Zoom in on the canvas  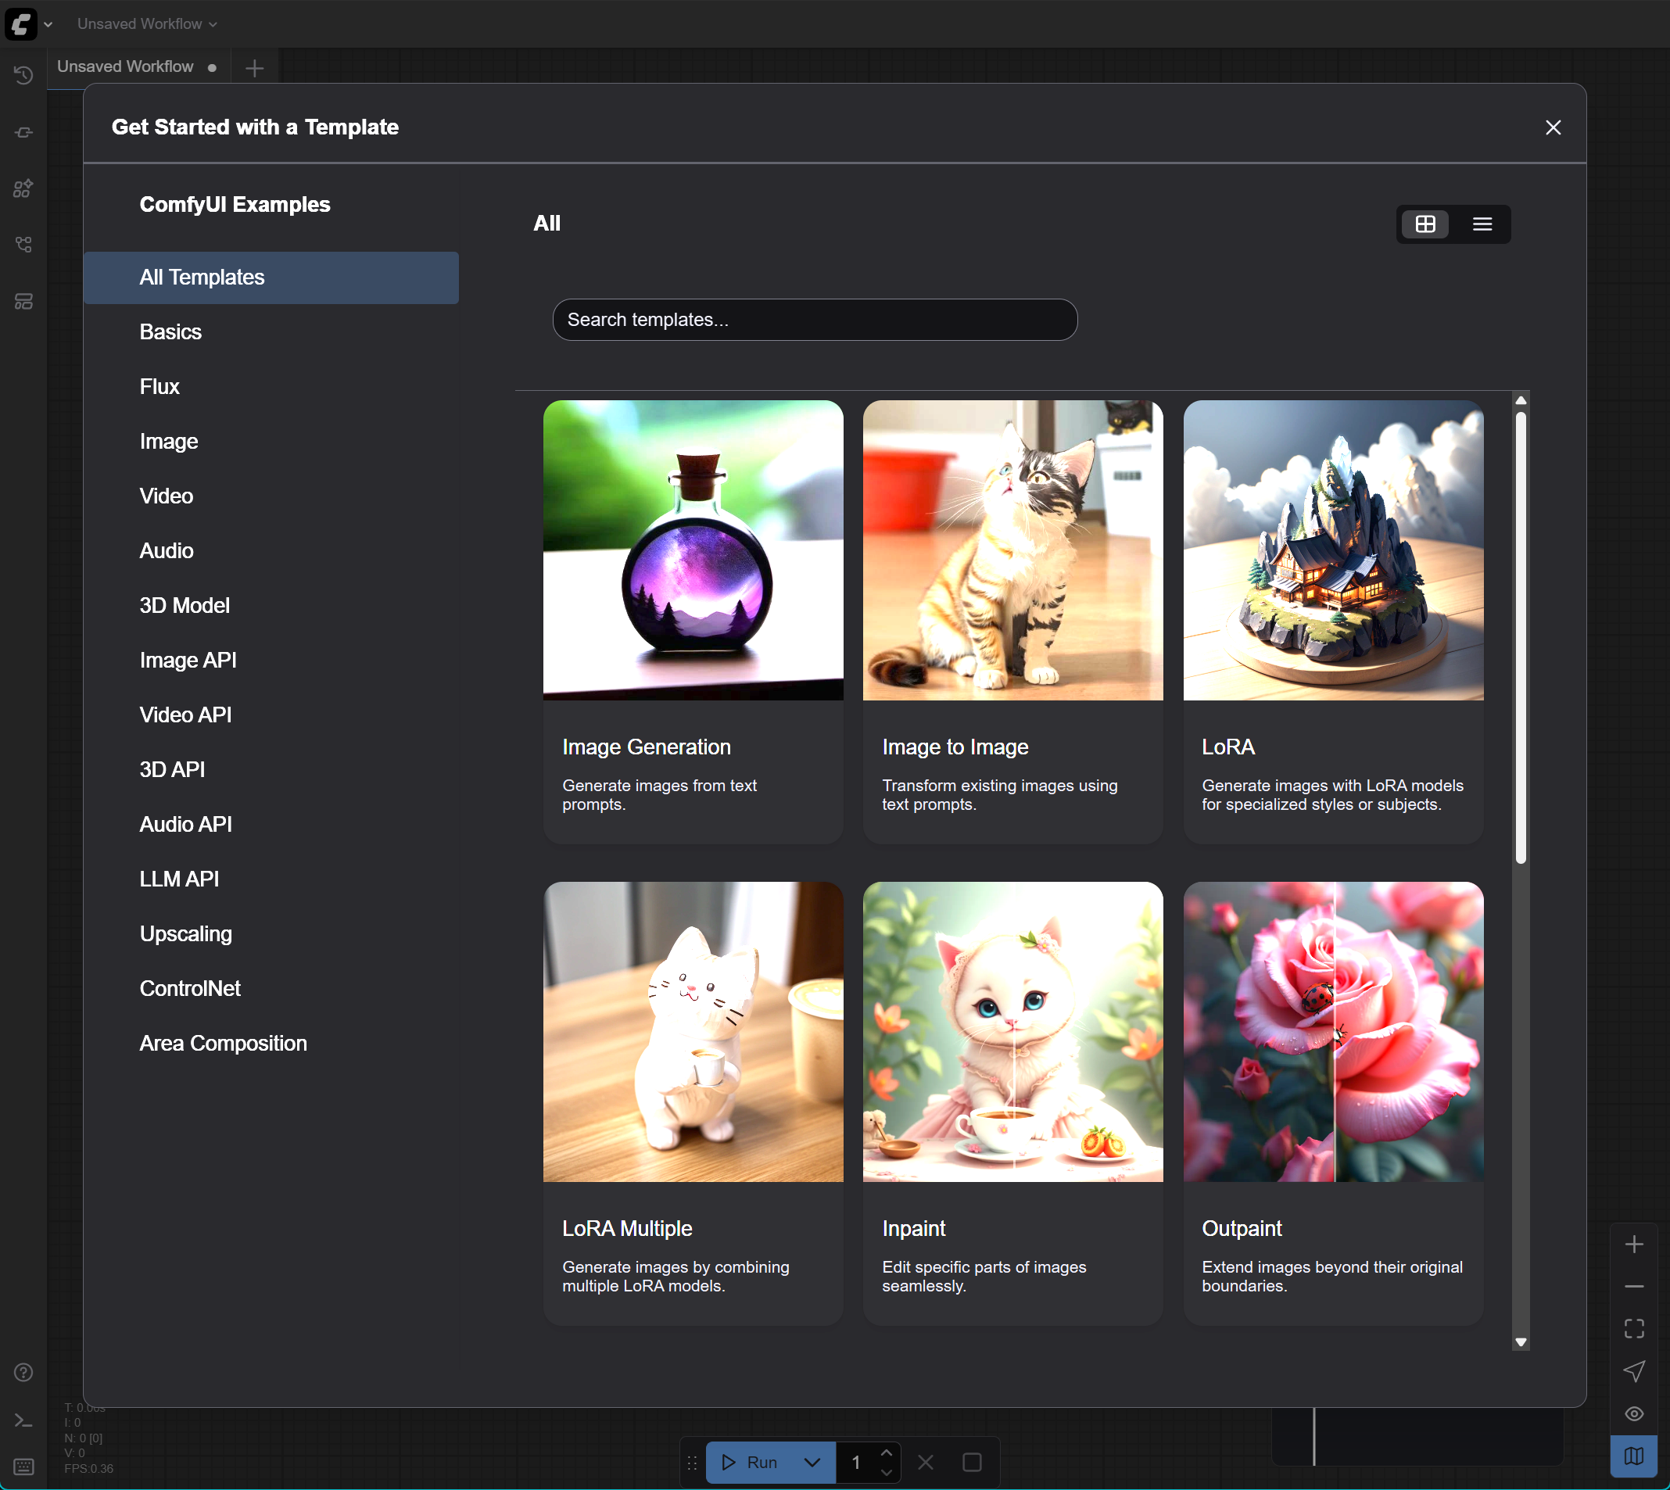click(x=1635, y=1245)
